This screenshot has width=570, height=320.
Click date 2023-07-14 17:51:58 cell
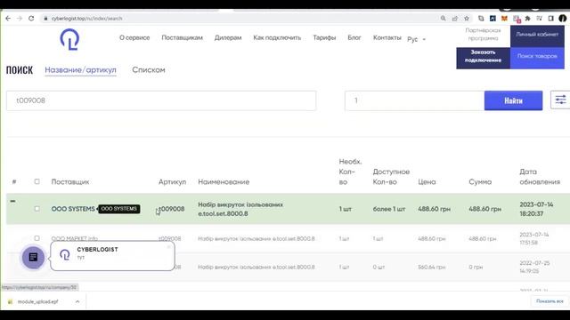534,238
